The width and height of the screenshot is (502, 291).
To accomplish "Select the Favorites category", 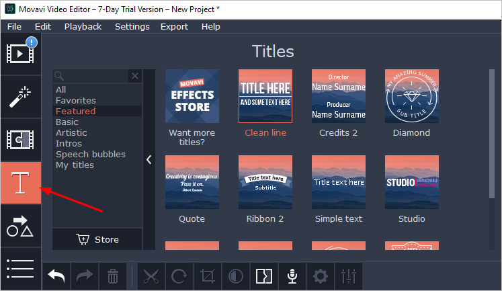I will tap(97, 101).
